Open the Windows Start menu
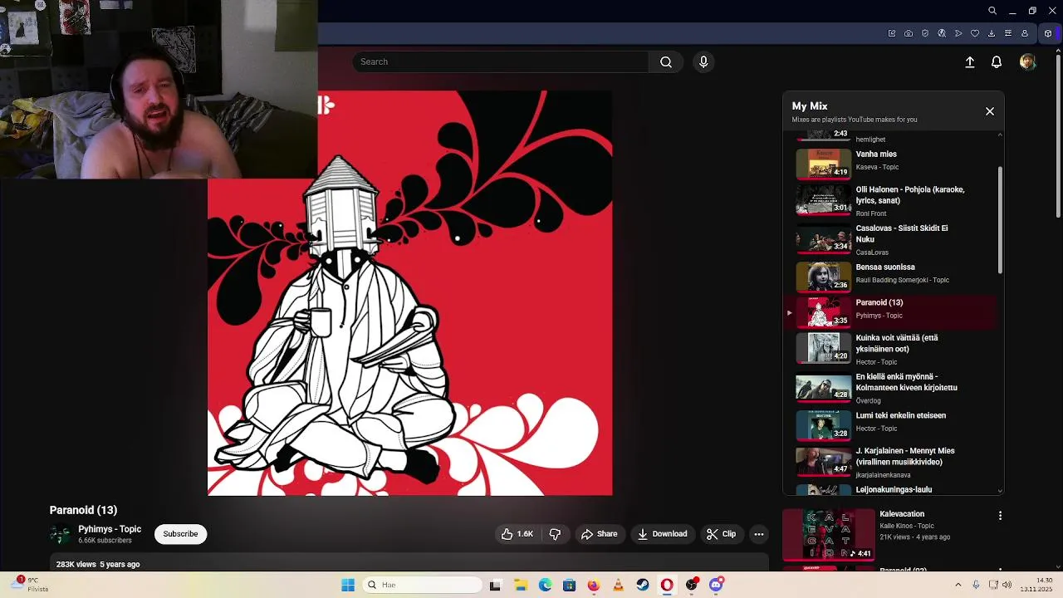This screenshot has width=1063, height=598. [x=348, y=585]
